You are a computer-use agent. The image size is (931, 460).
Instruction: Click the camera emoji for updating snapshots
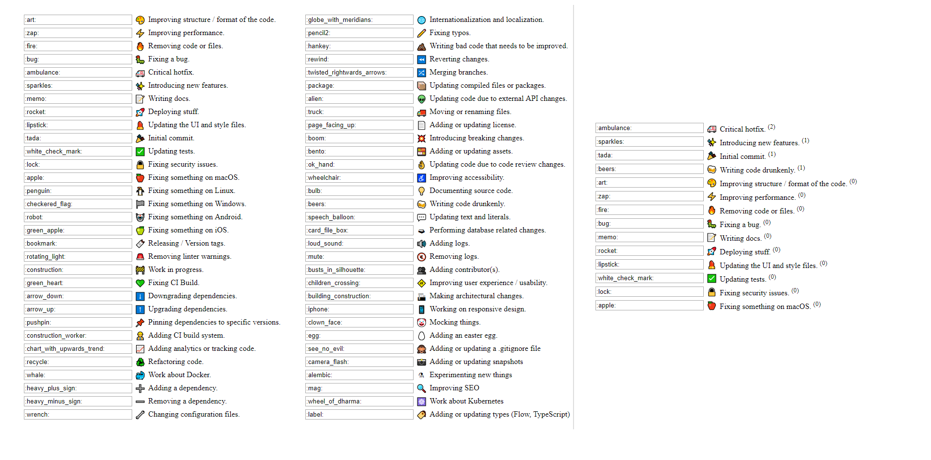[421, 362]
